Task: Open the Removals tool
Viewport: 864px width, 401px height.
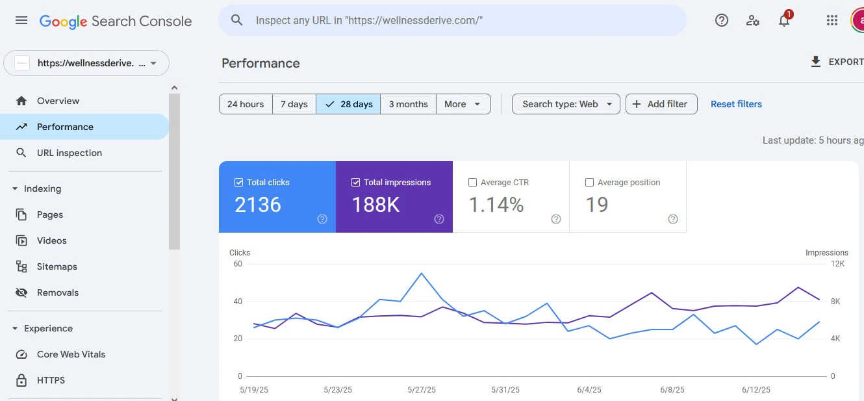Action: point(84,292)
